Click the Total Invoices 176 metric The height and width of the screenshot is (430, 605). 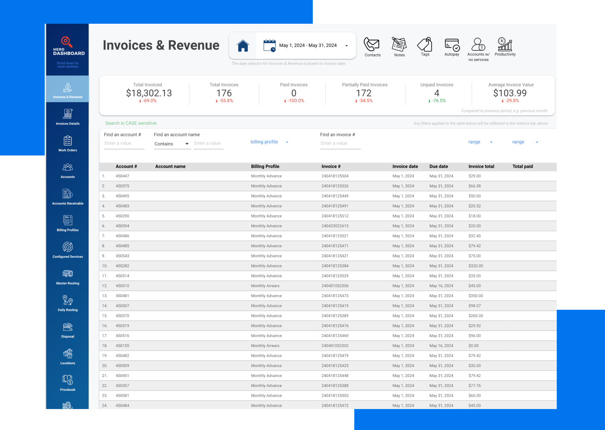point(224,93)
